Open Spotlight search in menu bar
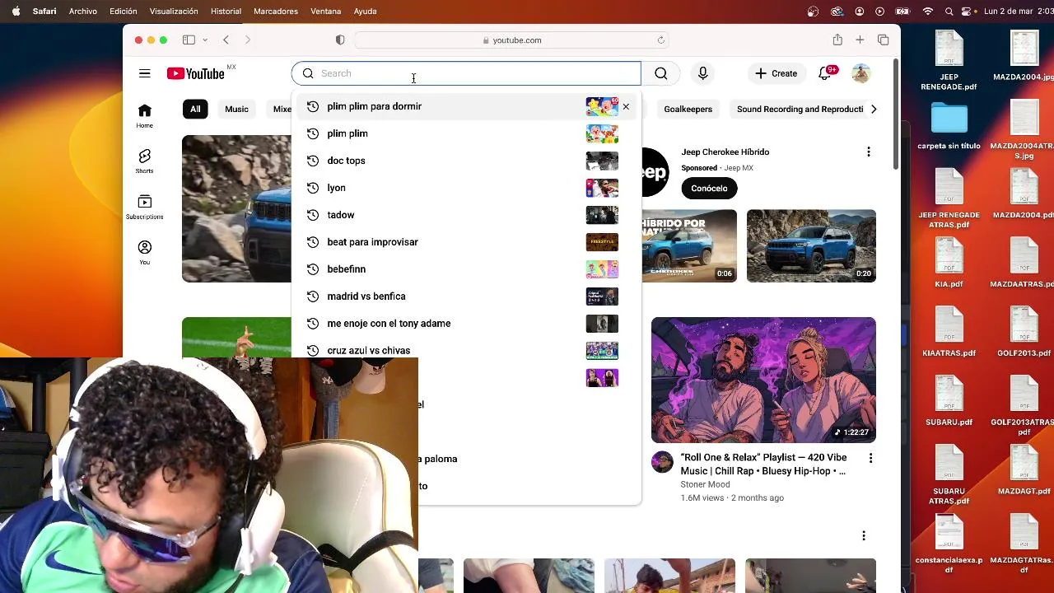1054x593 pixels. click(949, 11)
